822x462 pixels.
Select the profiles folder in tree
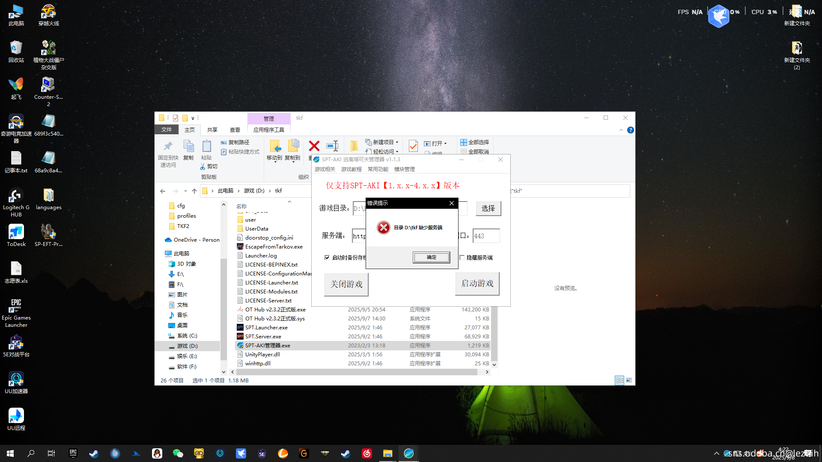click(187, 216)
